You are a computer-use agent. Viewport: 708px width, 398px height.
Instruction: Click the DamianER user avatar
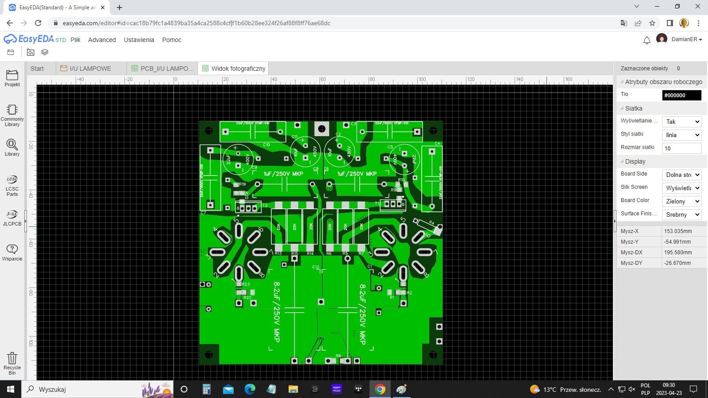click(662, 39)
